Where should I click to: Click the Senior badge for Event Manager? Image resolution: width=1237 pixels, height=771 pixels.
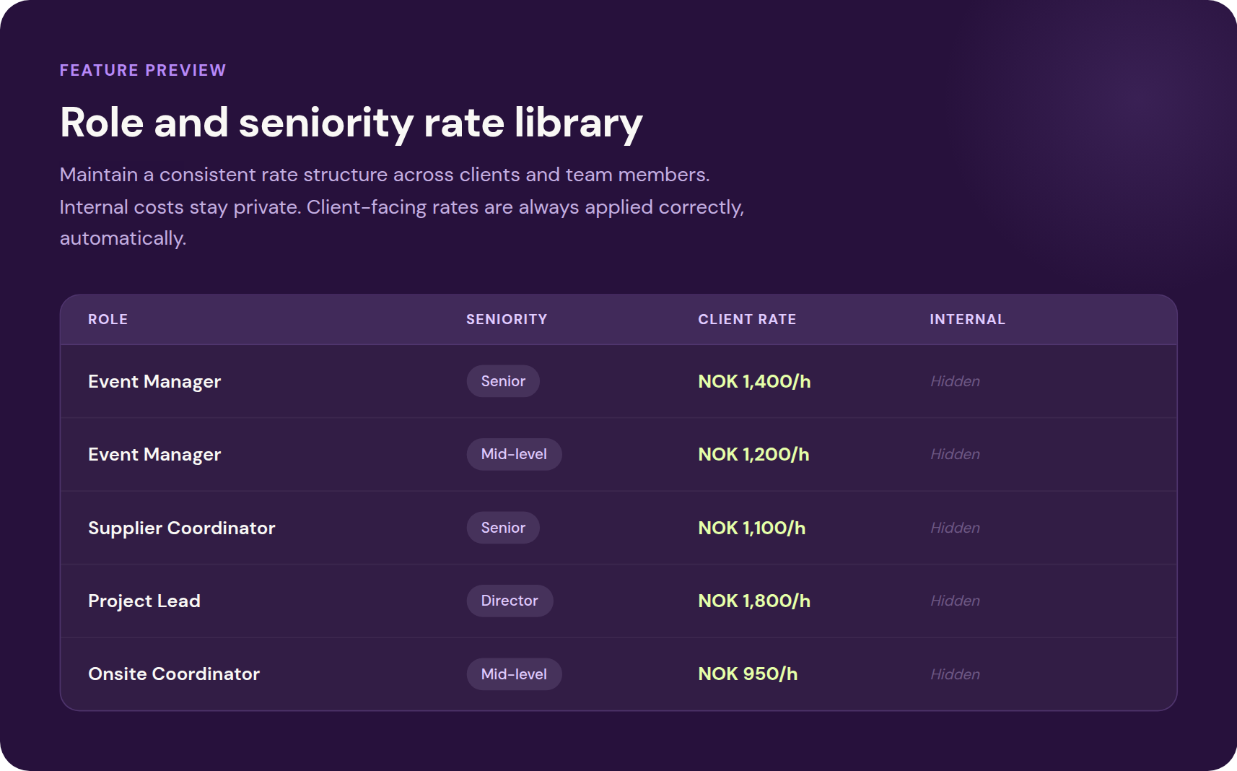pyautogui.click(x=503, y=380)
